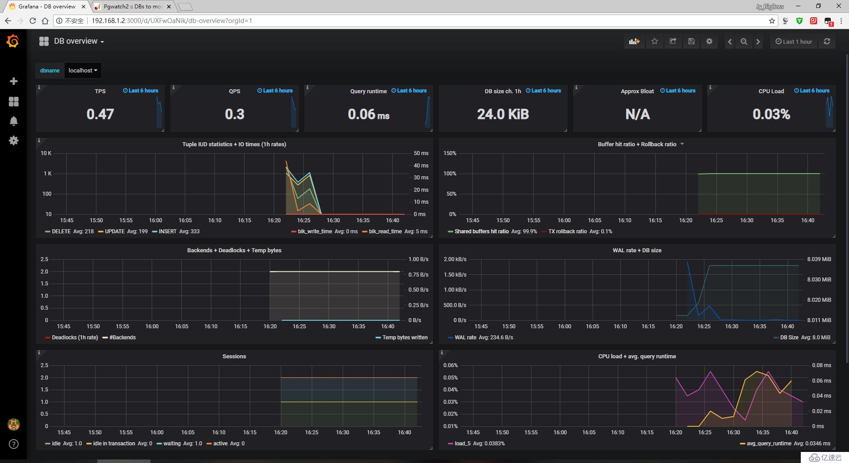Go back in browser history
Image resolution: width=849 pixels, height=463 pixels.
pos(8,21)
